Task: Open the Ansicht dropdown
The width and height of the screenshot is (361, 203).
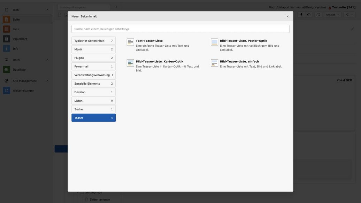Action: coord(332,15)
